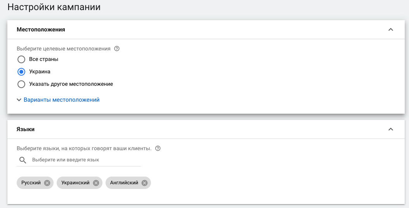Click the Языки panel header title
Viewport: 409px width, 208px height.
pos(26,129)
